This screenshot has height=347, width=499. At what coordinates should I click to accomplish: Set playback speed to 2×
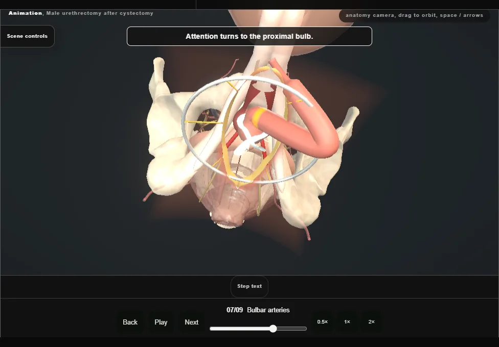(x=371, y=322)
